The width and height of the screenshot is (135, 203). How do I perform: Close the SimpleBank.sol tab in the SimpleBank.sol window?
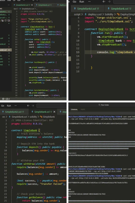click(x=55, y=112)
